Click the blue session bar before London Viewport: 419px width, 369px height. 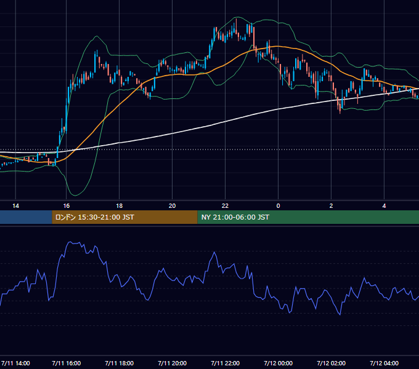coord(26,217)
